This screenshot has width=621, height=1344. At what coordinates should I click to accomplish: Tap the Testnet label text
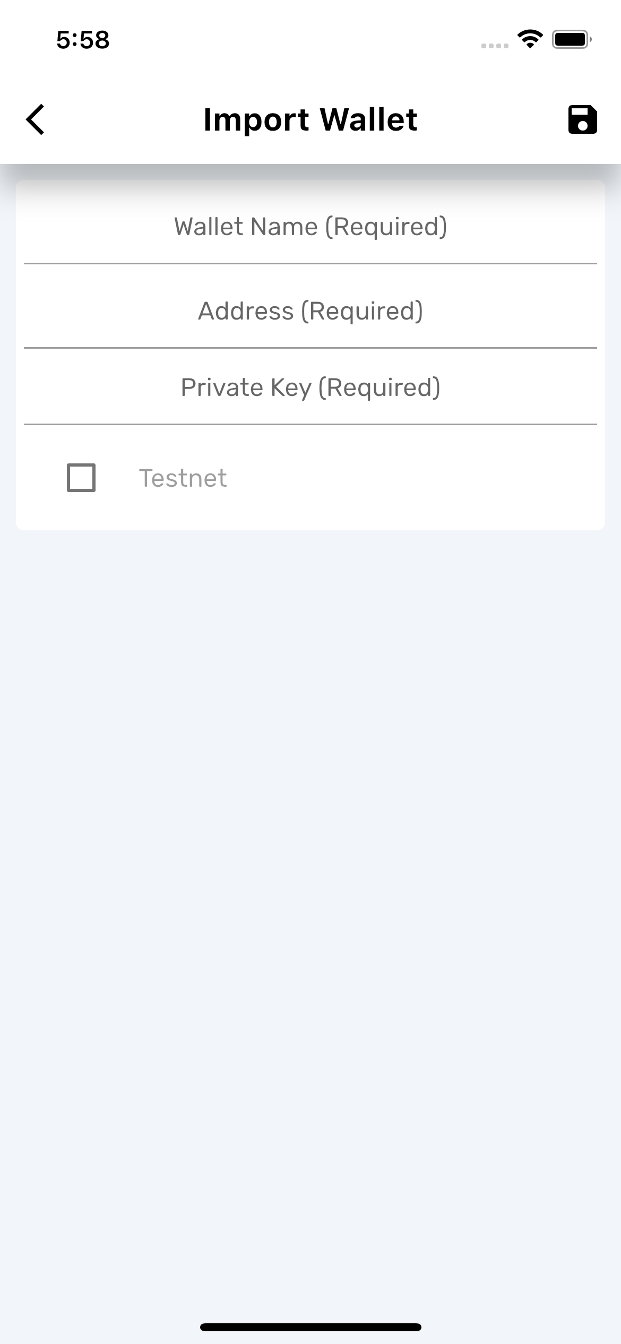[183, 478]
